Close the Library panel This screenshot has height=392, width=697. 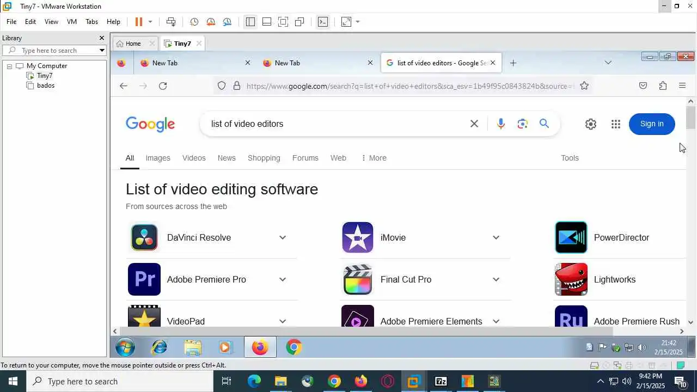coord(101,38)
